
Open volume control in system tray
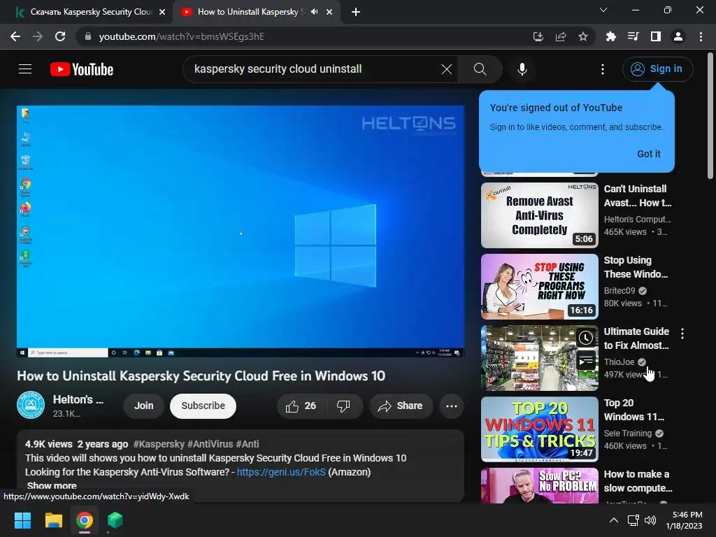650,520
